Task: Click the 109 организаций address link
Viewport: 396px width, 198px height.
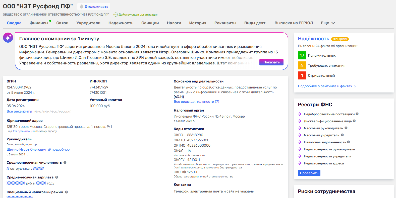Action: pos(24,131)
